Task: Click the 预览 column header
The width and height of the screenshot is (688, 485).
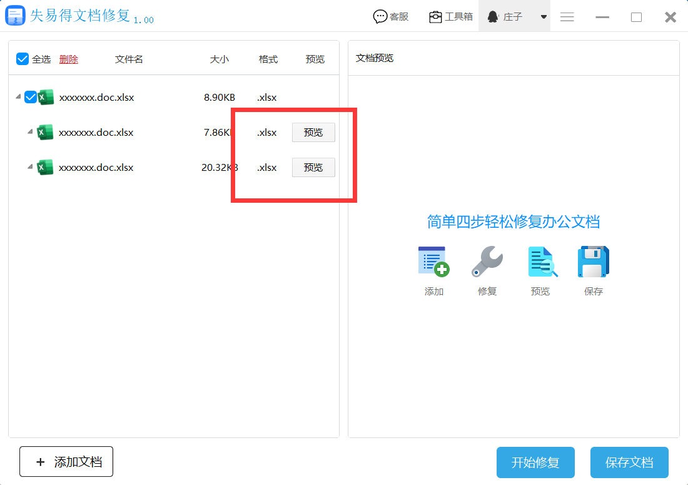Action: click(x=315, y=59)
